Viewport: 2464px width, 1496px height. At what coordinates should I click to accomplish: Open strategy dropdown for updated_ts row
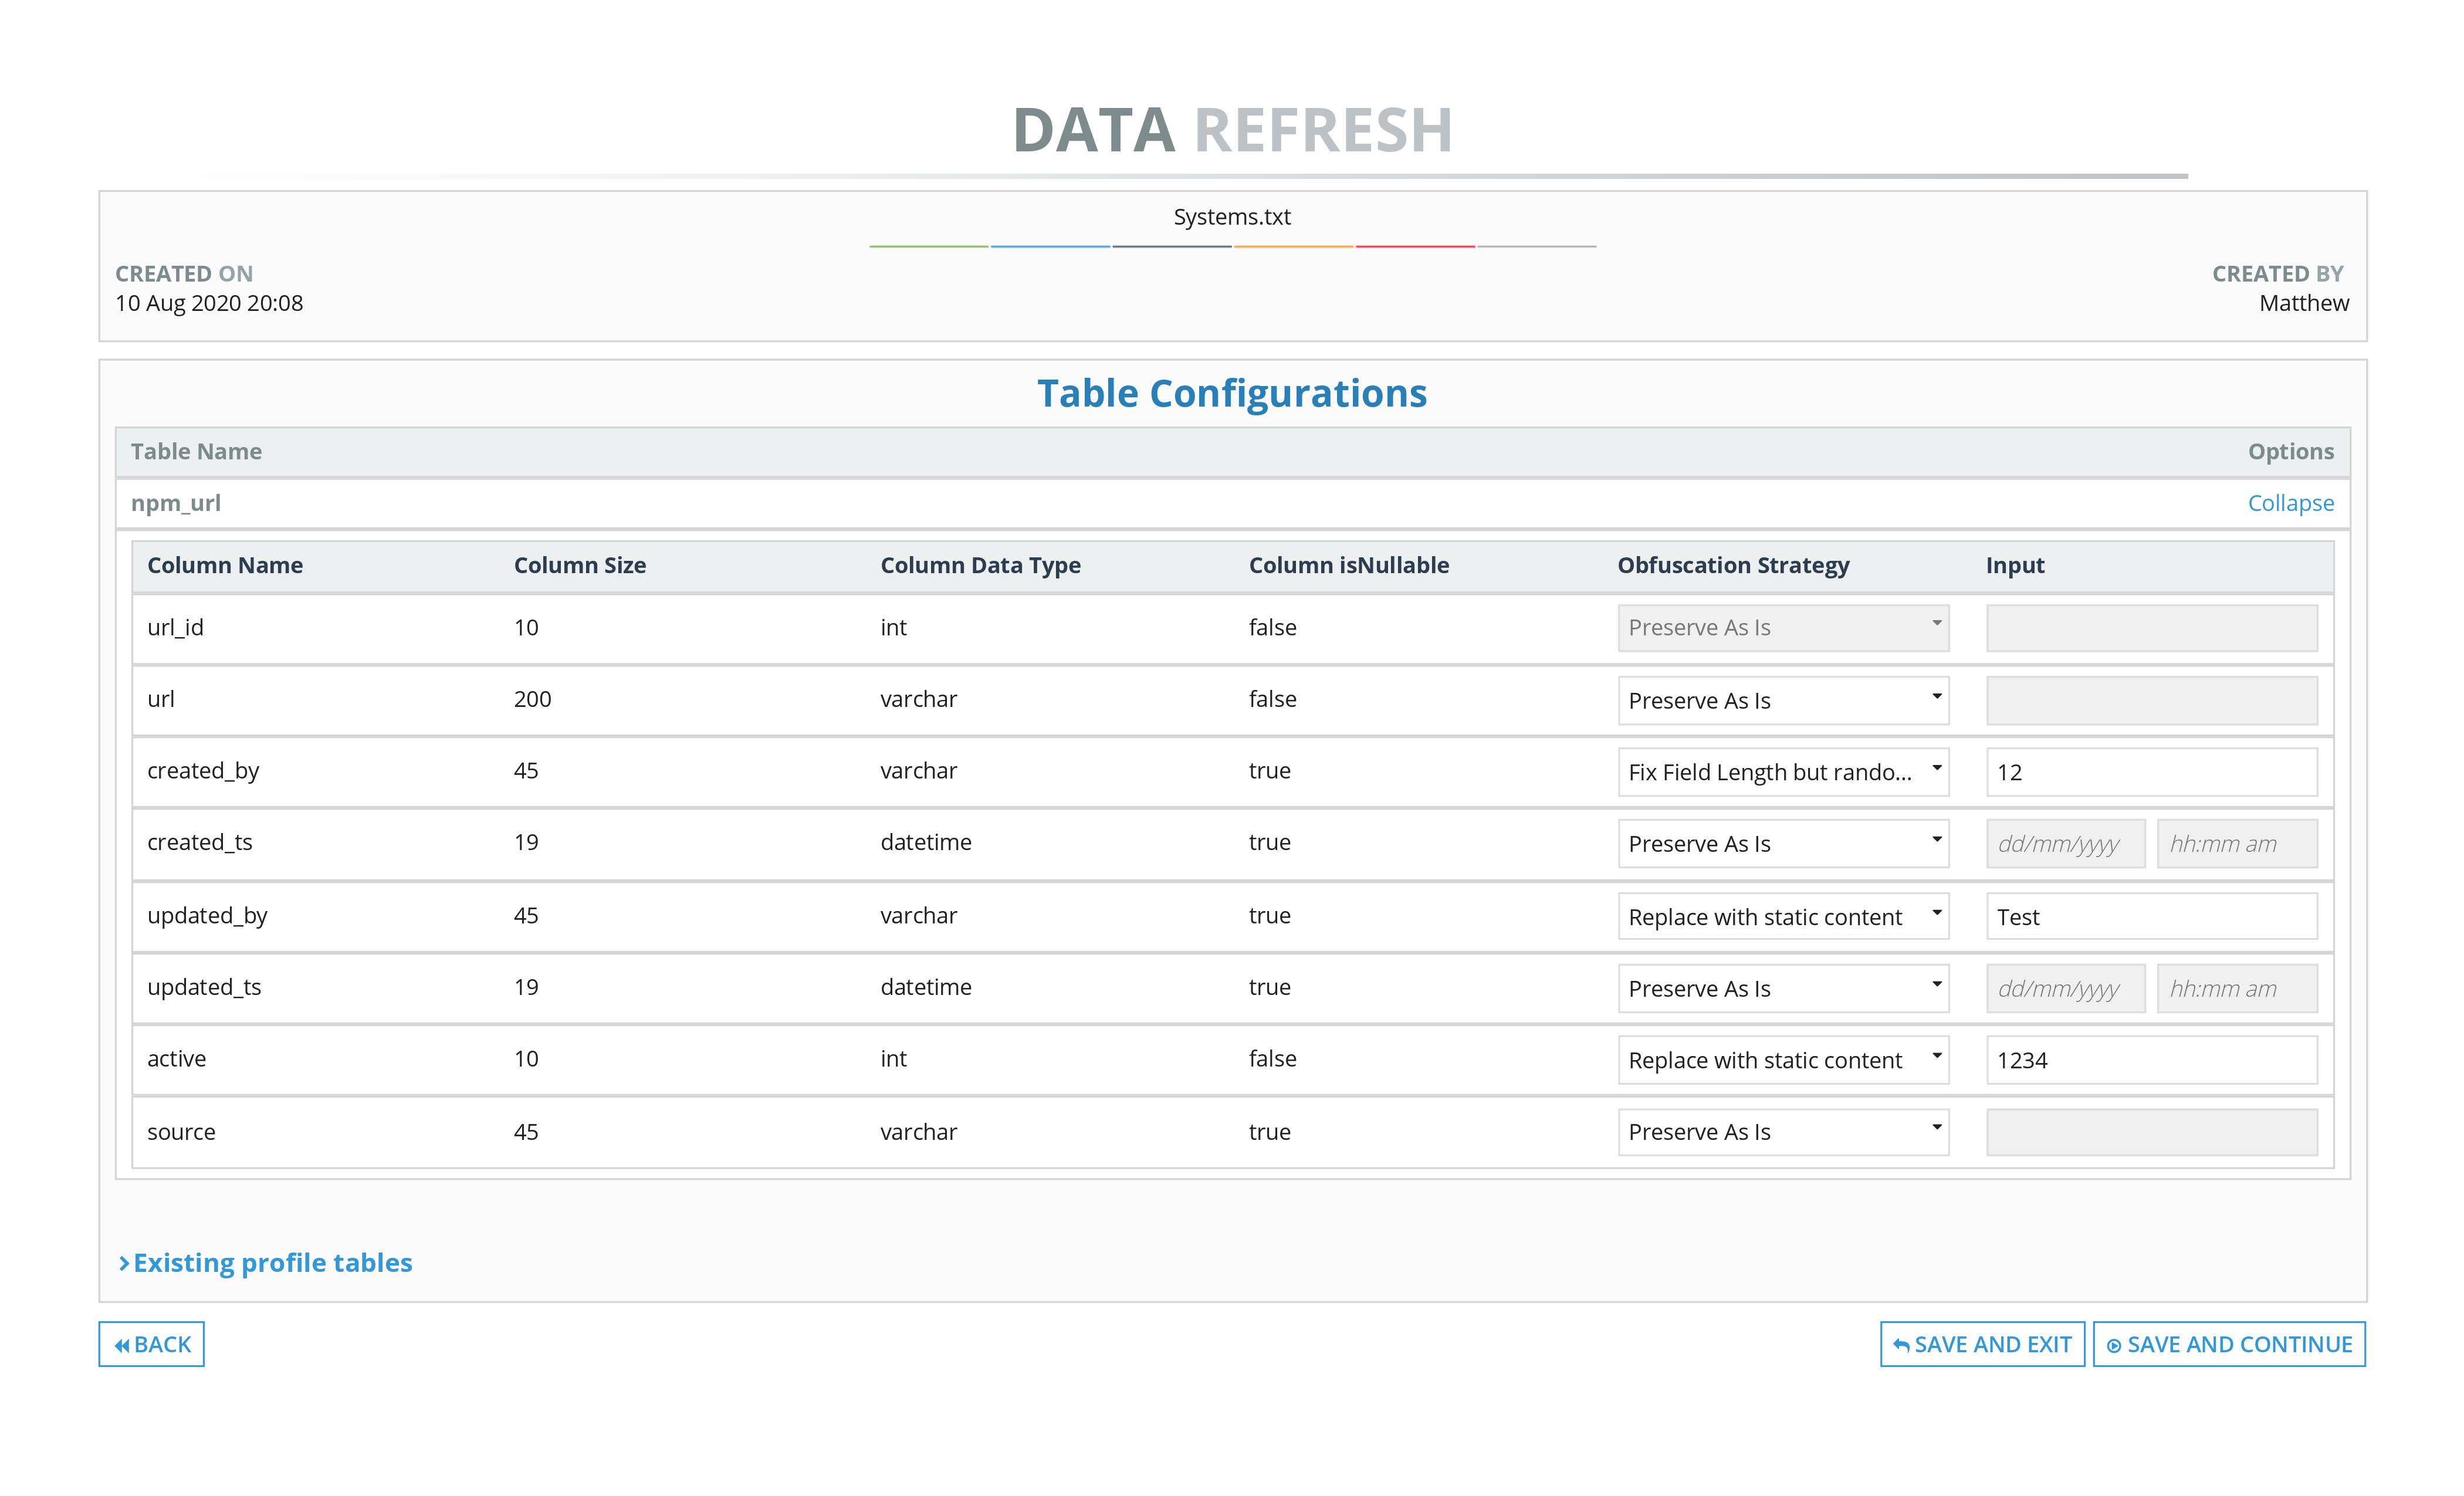(x=1782, y=988)
